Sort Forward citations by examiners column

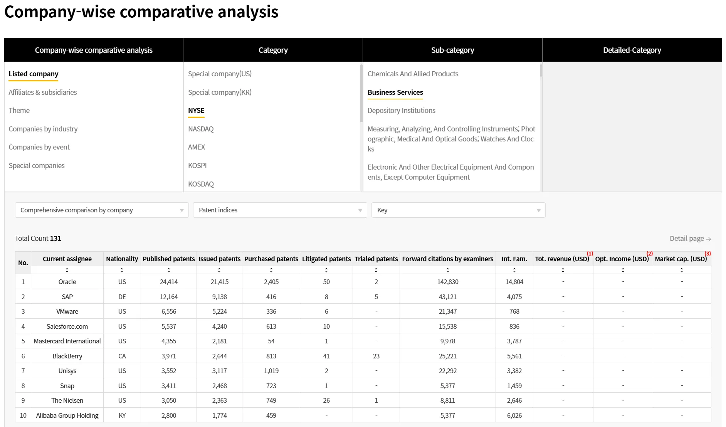(448, 270)
